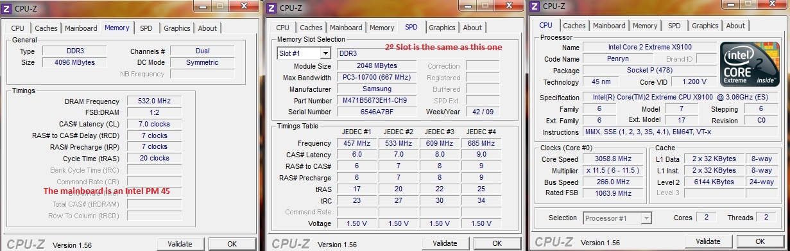The width and height of the screenshot is (790, 251).
Task: Click JEDEC #3 tRC value 30
Action: (x=440, y=200)
